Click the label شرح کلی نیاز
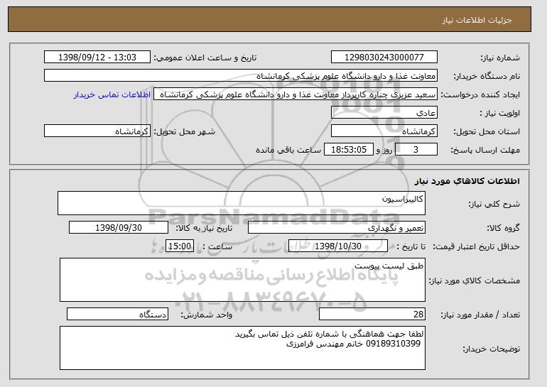The width and height of the screenshot is (547, 387). pyautogui.click(x=494, y=204)
